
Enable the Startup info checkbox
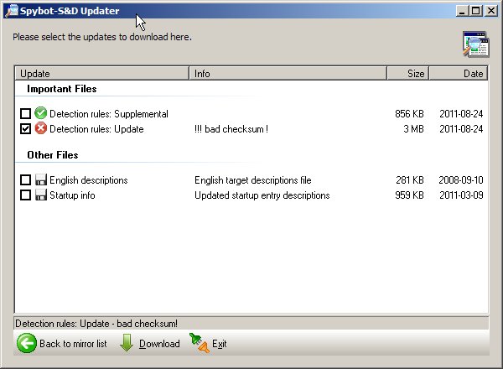(25, 195)
